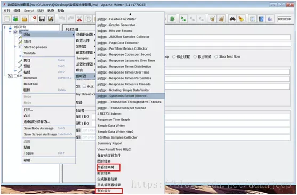Choose Start no pauses in context menu
This screenshot has width=297, height=195.
tap(49, 47)
